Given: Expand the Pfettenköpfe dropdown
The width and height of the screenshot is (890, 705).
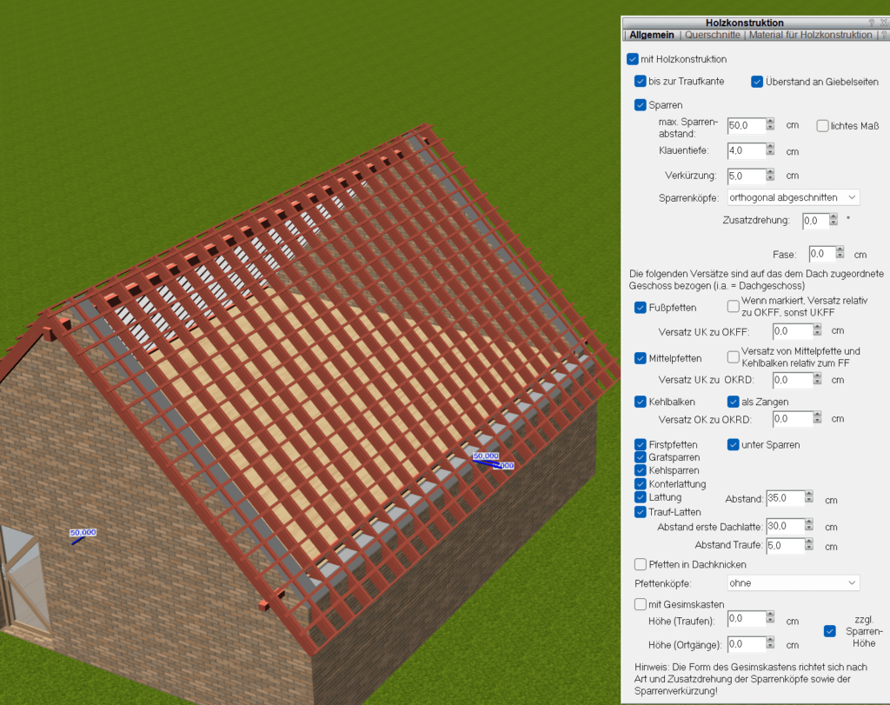Looking at the screenshot, I should click(794, 582).
